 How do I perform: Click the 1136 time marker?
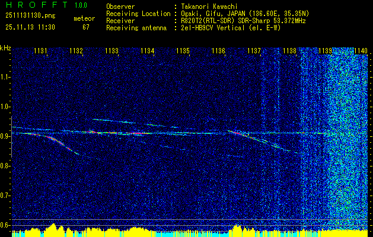tap(219, 51)
